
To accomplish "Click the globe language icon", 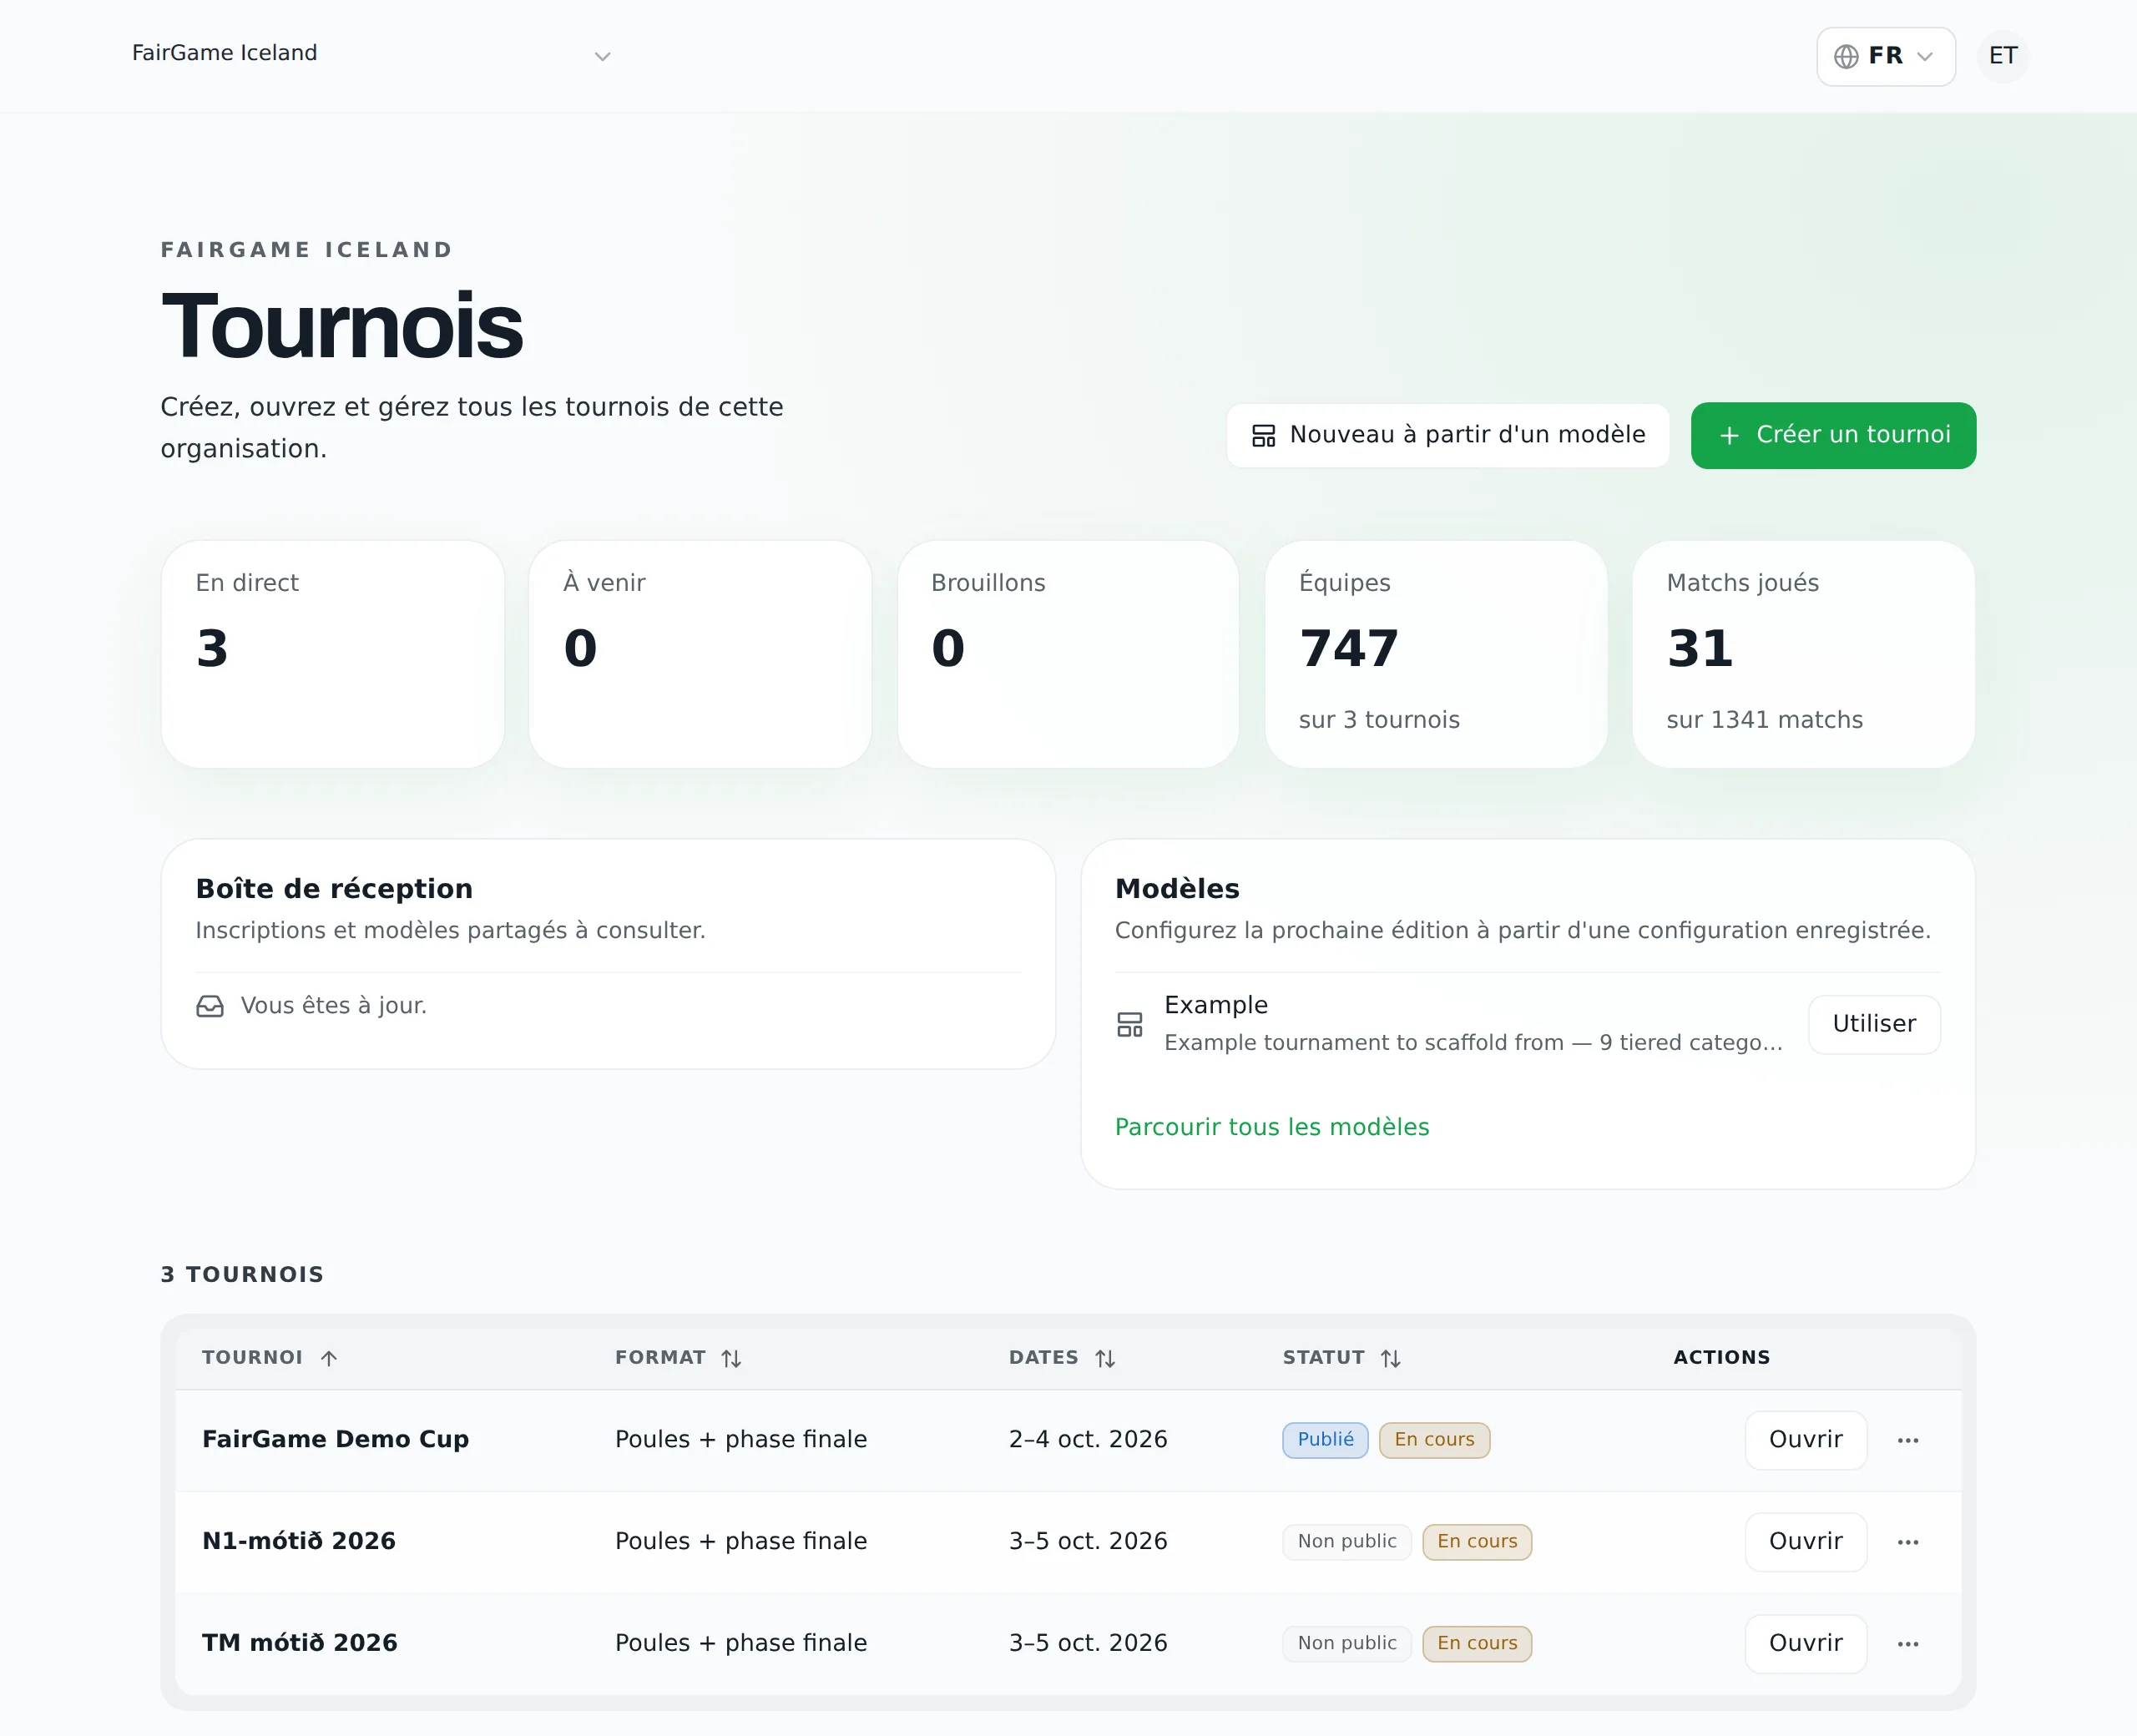I will pos(1846,56).
